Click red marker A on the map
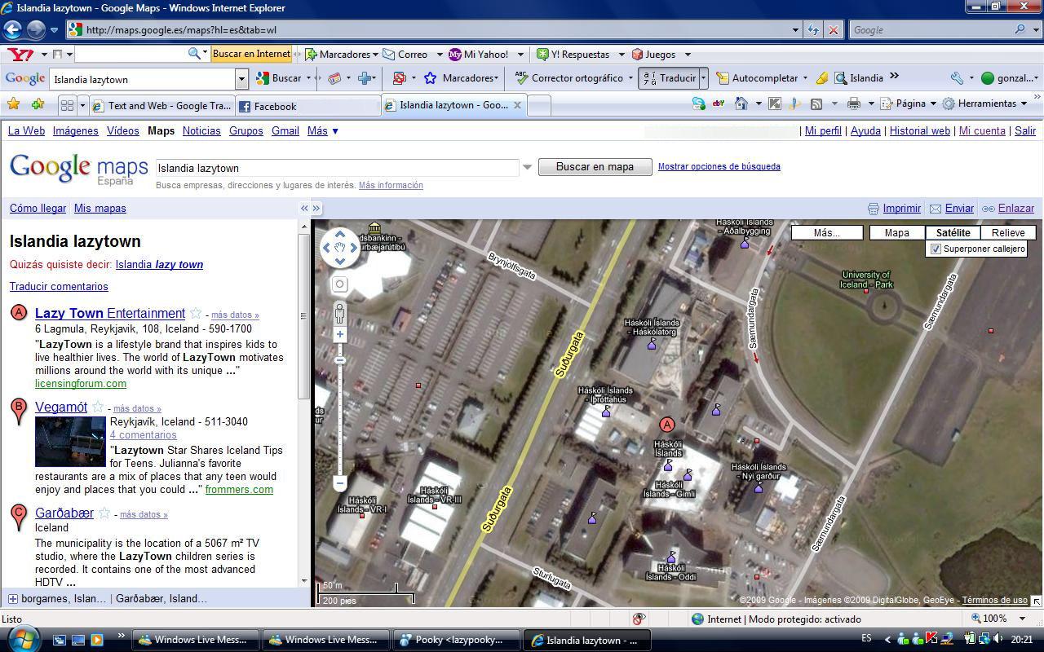 [667, 425]
